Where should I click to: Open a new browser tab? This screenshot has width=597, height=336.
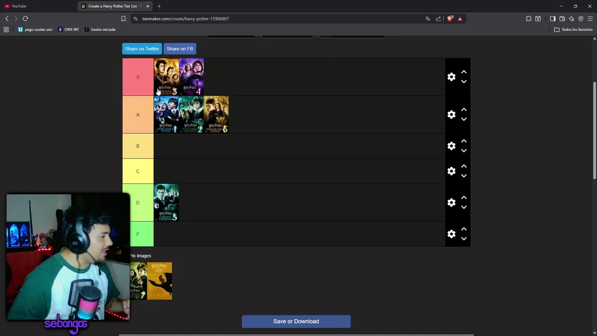[x=159, y=6]
